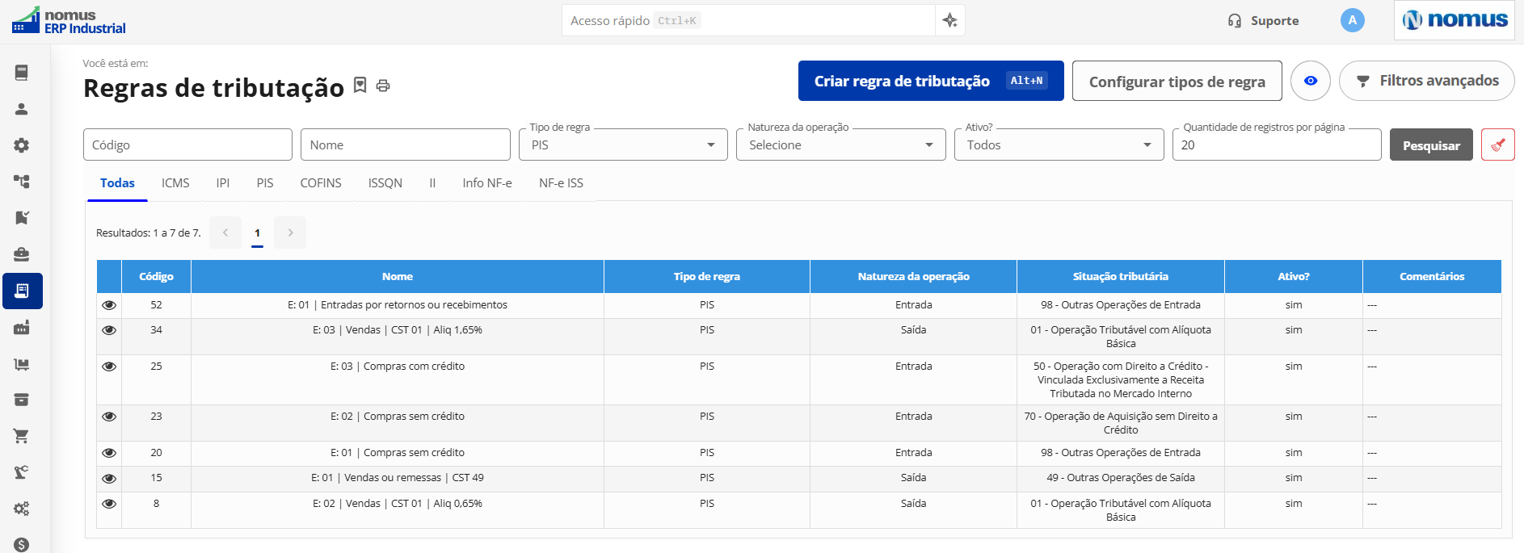The height and width of the screenshot is (553, 1524).
Task: Select the COFINS tab
Action: [x=321, y=183]
